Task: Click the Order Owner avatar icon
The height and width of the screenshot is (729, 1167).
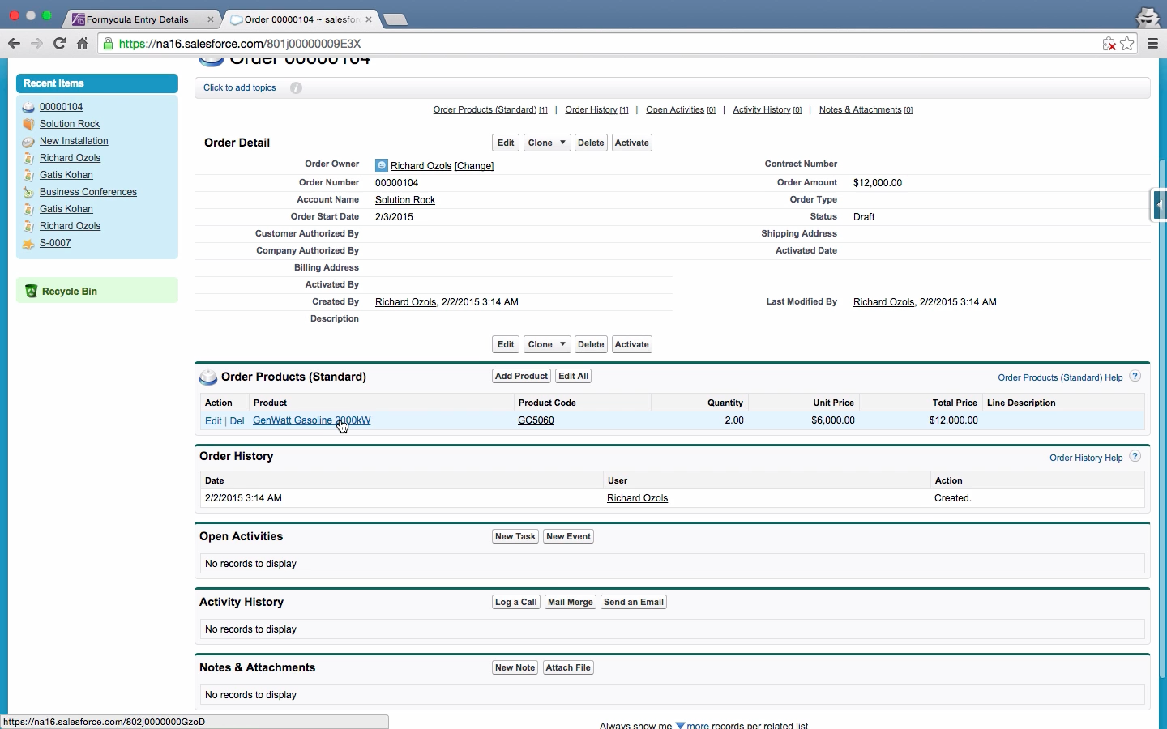Action: pos(381,165)
